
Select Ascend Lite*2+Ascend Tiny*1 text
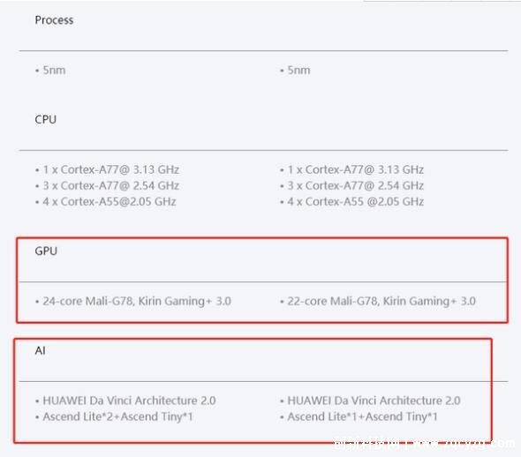tap(118, 416)
